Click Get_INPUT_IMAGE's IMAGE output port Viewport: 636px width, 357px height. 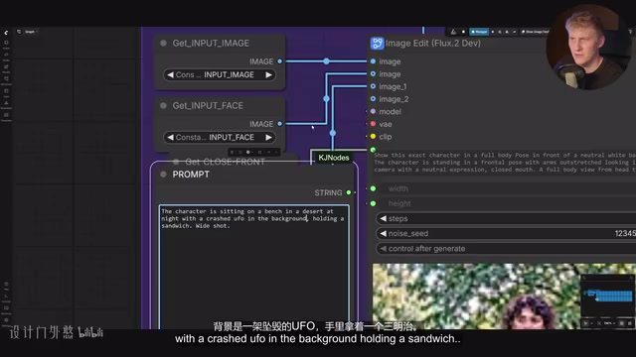coord(279,61)
